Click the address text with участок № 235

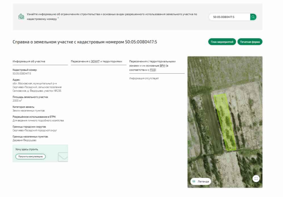pos(37,87)
